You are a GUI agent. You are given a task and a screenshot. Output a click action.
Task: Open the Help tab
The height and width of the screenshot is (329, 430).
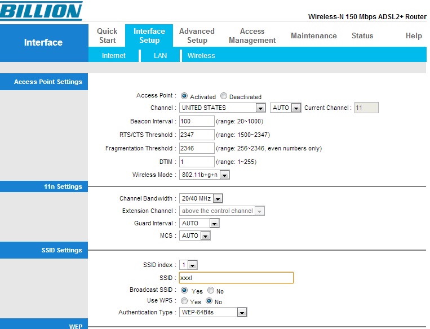[414, 35]
